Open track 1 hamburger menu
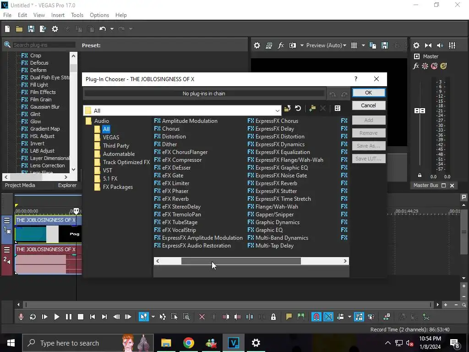The height and width of the screenshot is (352, 469). point(7,220)
